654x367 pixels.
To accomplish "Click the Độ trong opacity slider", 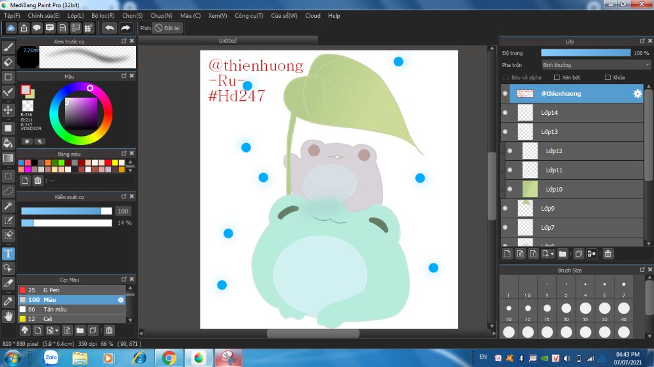I will [585, 53].
